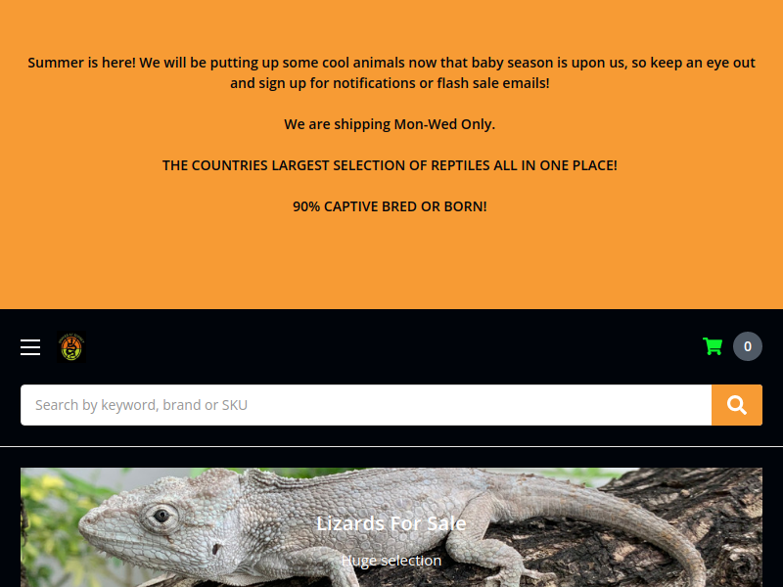The width and height of the screenshot is (783, 587).
Task: Click the round store logo
Action: [71, 347]
